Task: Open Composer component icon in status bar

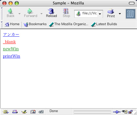Action: (x=24, y=112)
